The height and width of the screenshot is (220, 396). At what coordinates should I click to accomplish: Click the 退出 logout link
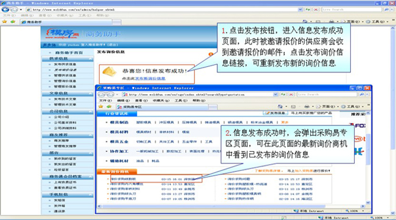tap(112, 45)
